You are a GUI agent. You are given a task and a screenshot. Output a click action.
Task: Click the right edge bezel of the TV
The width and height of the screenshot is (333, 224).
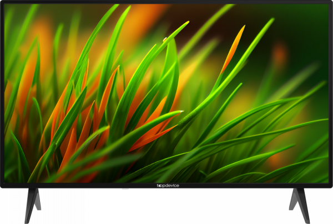click(x=331, y=94)
